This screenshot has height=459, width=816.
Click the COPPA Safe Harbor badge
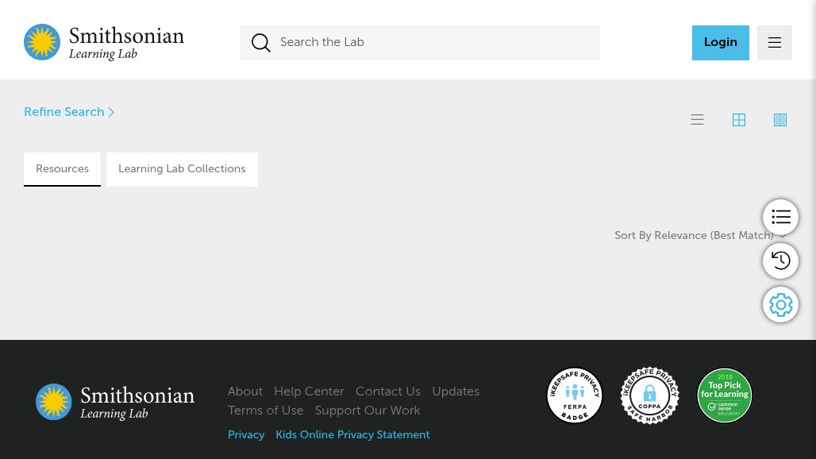pyautogui.click(x=649, y=395)
